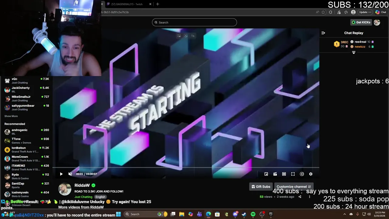Open browser extensions puzzle icon
Image resolution: width=389 pixels, height=219 pixels.
(331, 12)
